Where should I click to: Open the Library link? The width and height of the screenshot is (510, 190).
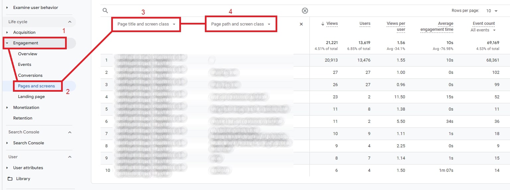click(23, 179)
